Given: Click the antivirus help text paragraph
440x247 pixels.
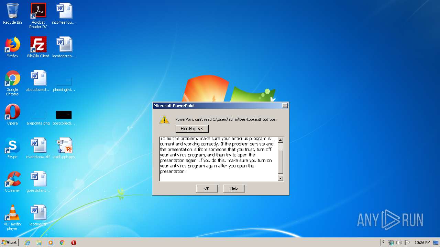Looking at the screenshot, I should (218, 155).
